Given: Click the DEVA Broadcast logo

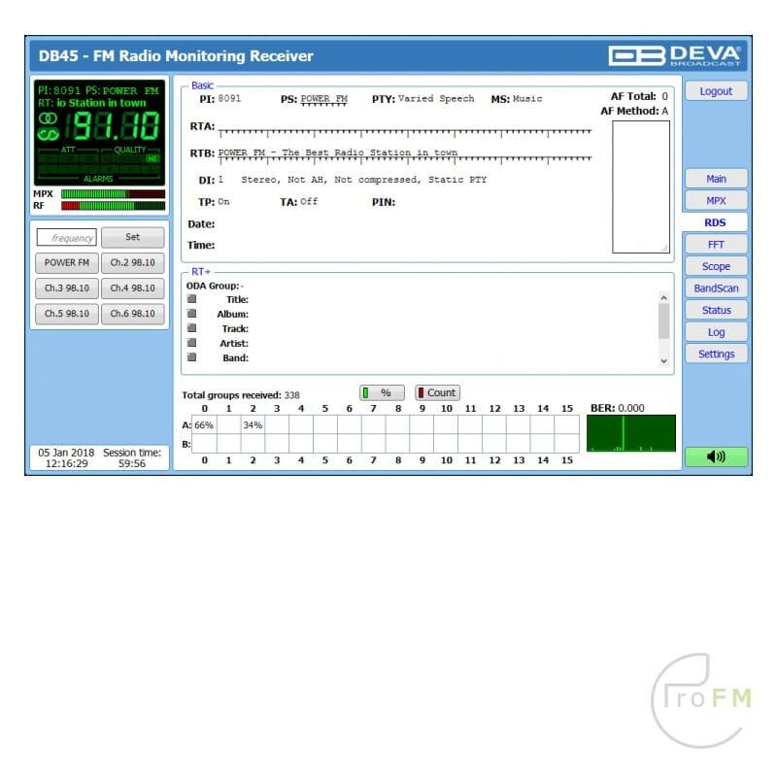Looking at the screenshot, I should [x=674, y=55].
